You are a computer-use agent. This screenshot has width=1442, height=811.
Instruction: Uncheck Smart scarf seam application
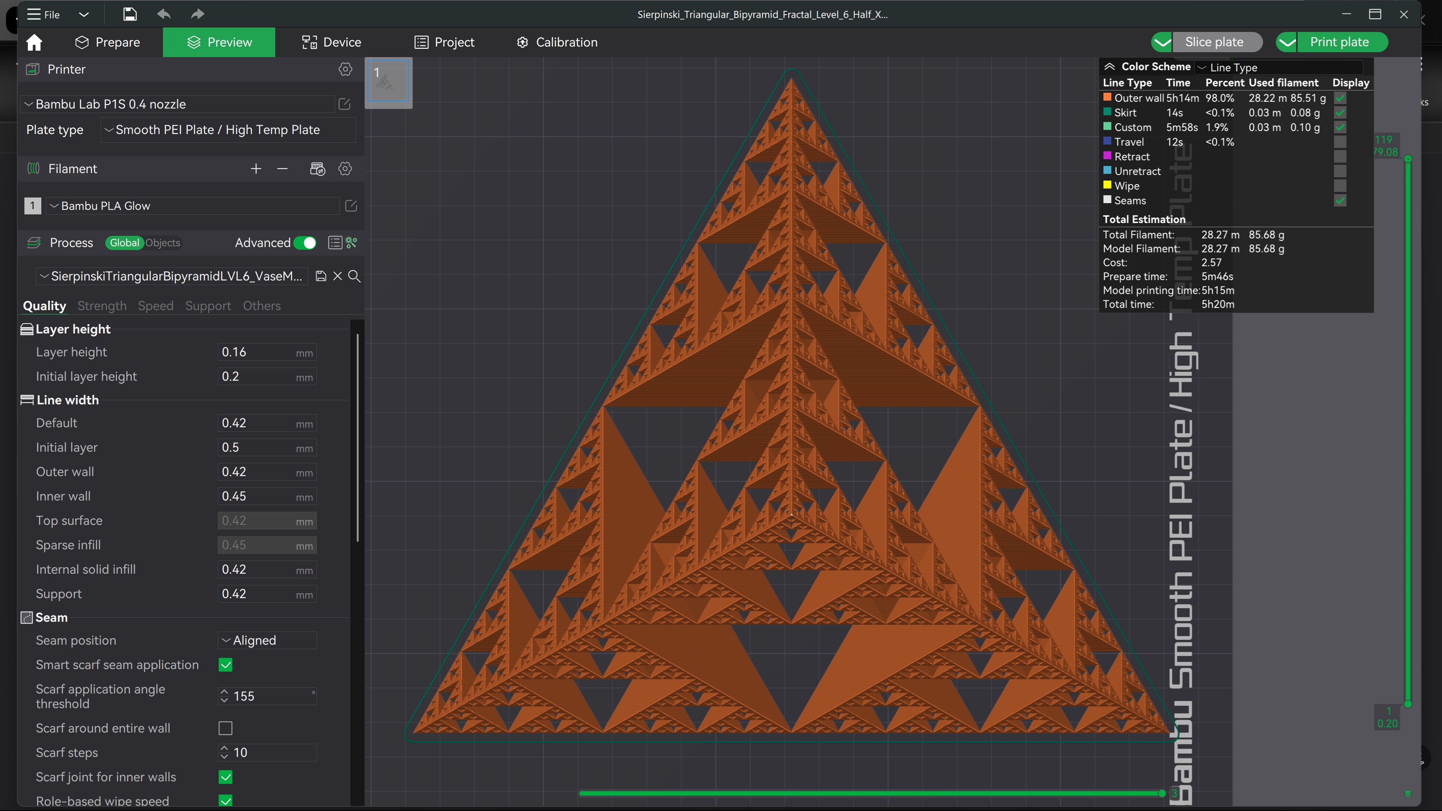click(x=225, y=664)
